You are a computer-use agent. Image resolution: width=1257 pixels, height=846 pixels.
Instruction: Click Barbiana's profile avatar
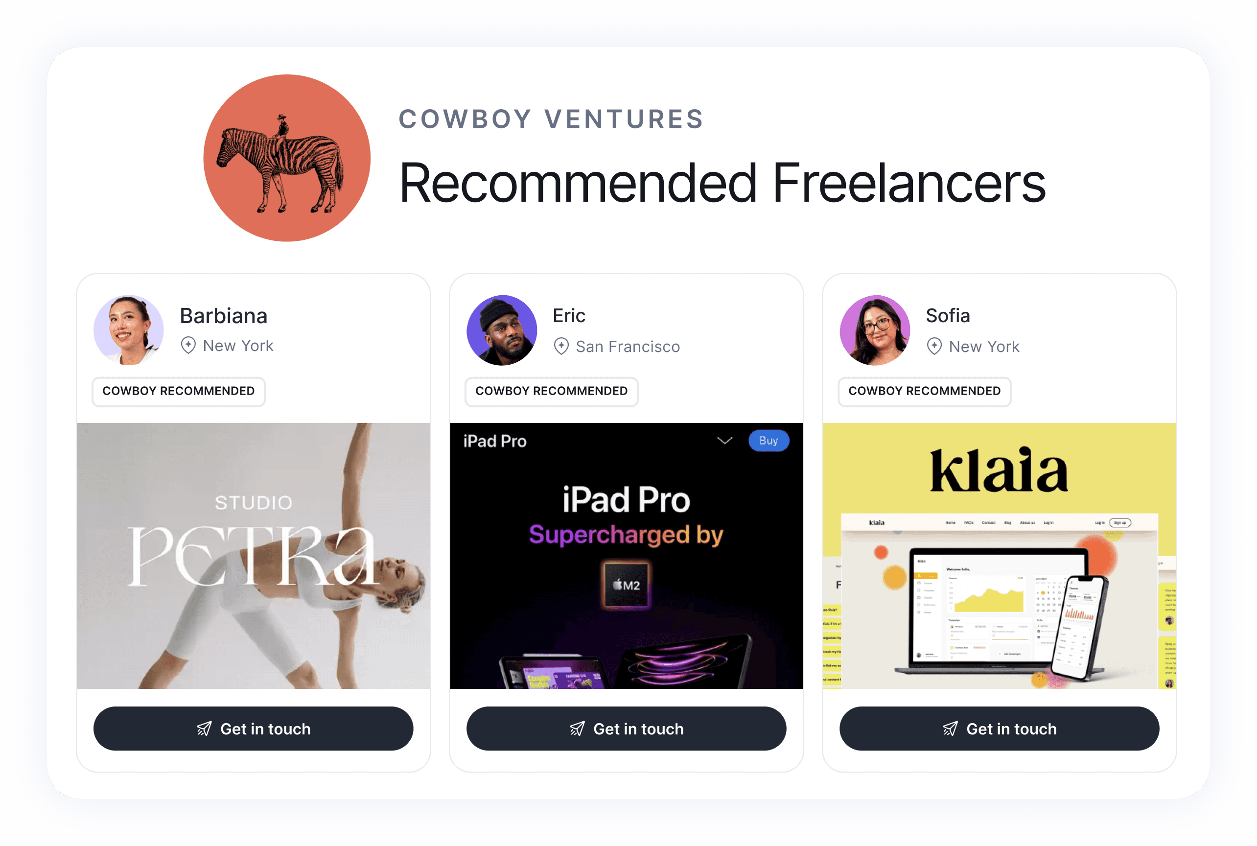click(x=128, y=330)
